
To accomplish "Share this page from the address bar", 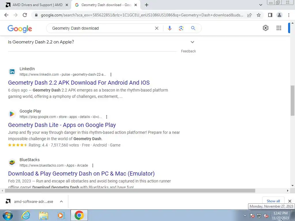I will click(249, 15).
